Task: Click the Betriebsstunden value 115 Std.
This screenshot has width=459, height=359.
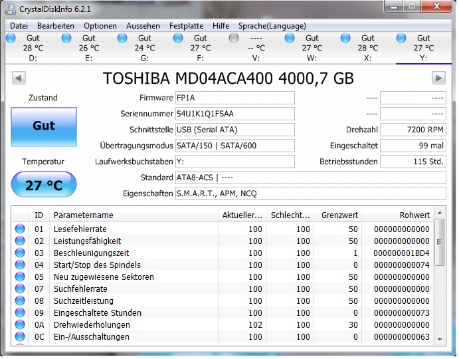Action: pyautogui.click(x=413, y=162)
